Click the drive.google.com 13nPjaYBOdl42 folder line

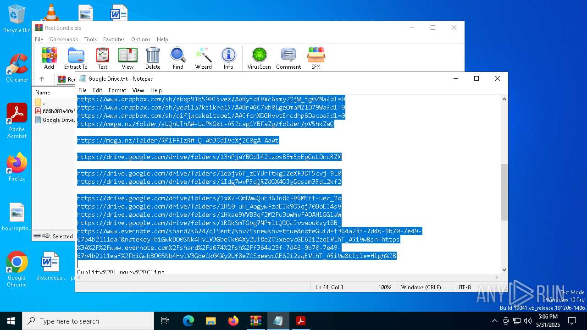[209, 157]
